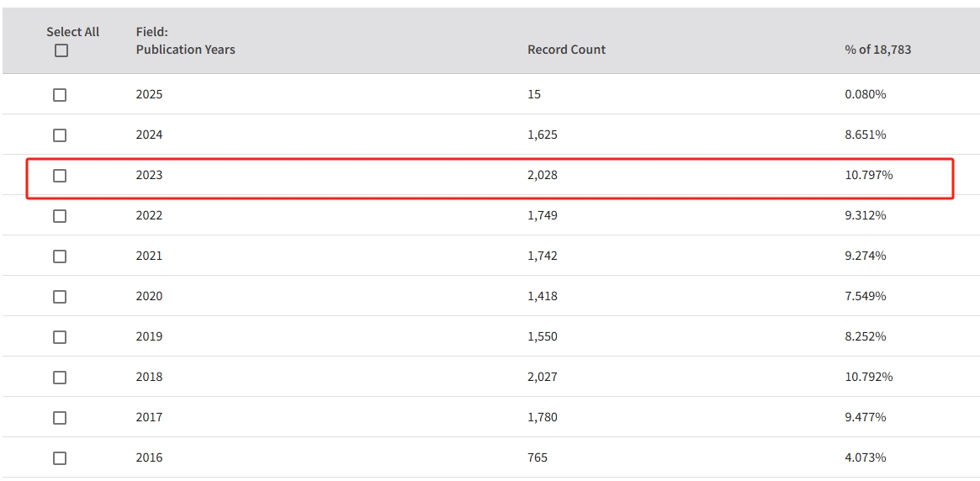
Task: Toggle the 2019 row checkbox
Action: pyautogui.click(x=60, y=337)
